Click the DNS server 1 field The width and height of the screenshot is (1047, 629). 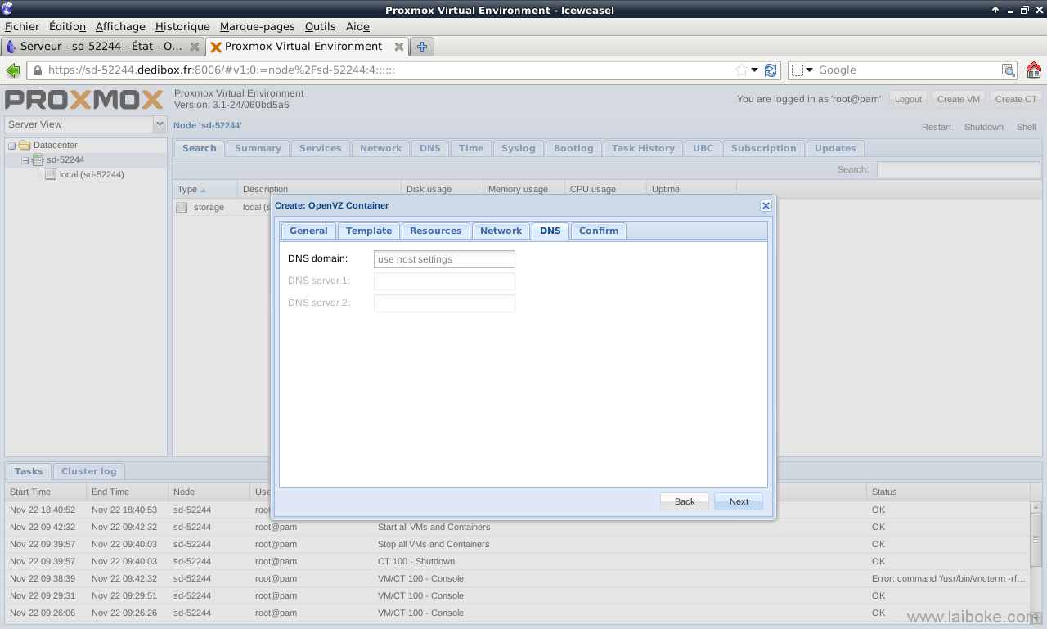[x=444, y=281]
